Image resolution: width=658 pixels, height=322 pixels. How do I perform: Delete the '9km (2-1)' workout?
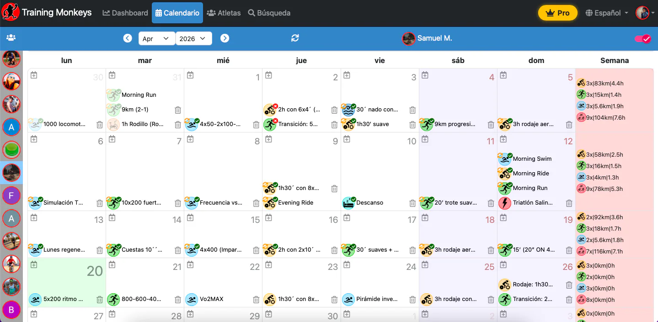click(x=178, y=110)
